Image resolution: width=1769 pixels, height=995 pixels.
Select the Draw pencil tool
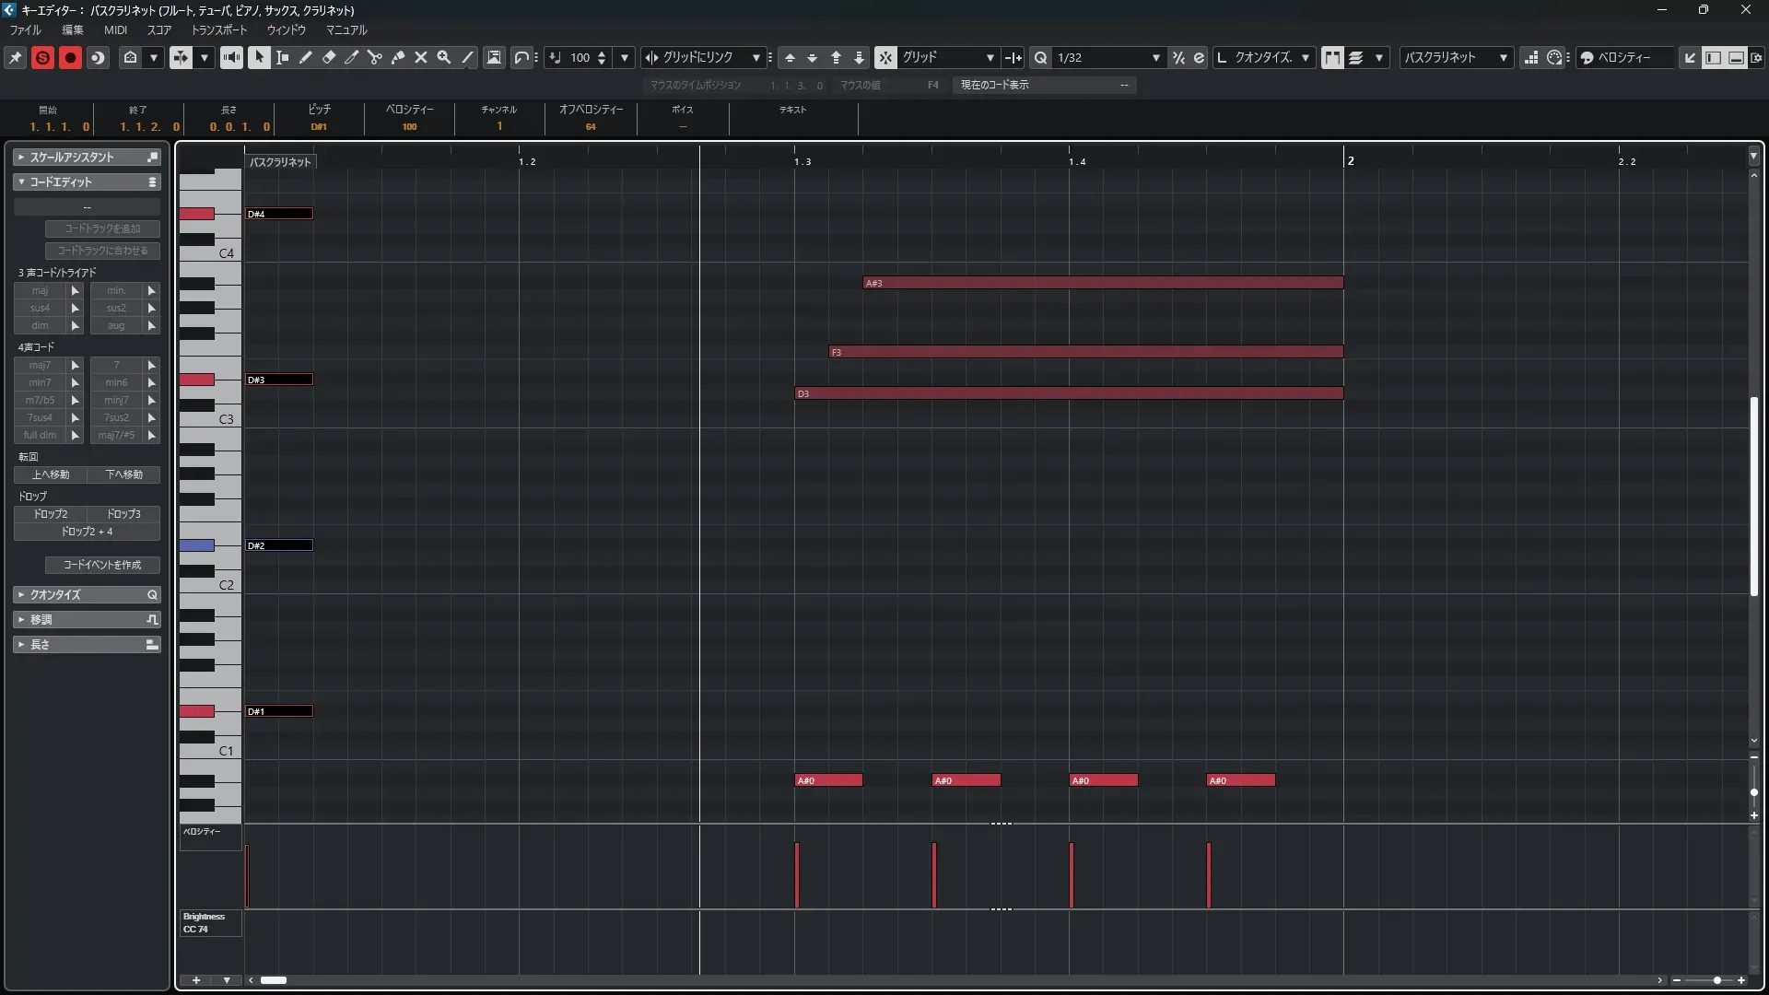(x=306, y=57)
